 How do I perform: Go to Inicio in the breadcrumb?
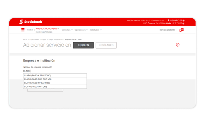[x=25, y=40]
